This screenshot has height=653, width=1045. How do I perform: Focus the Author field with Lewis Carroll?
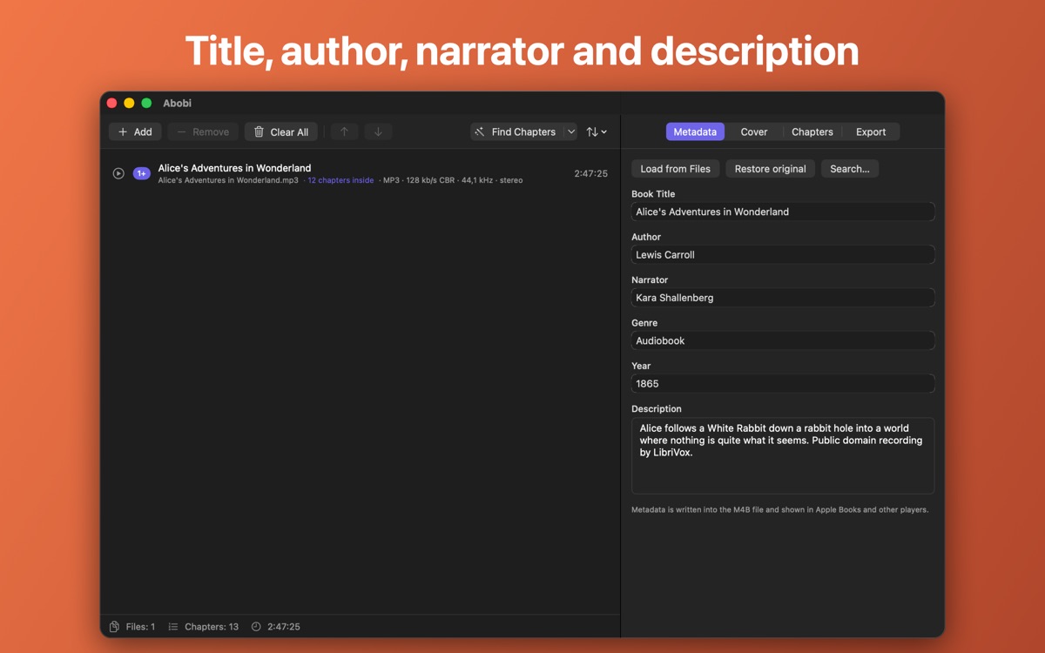(x=783, y=255)
